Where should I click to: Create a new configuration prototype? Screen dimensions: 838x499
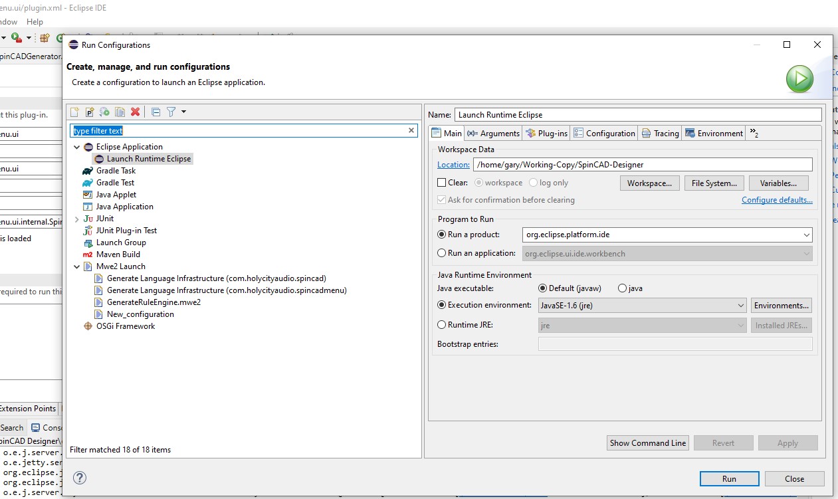pyautogui.click(x=89, y=112)
